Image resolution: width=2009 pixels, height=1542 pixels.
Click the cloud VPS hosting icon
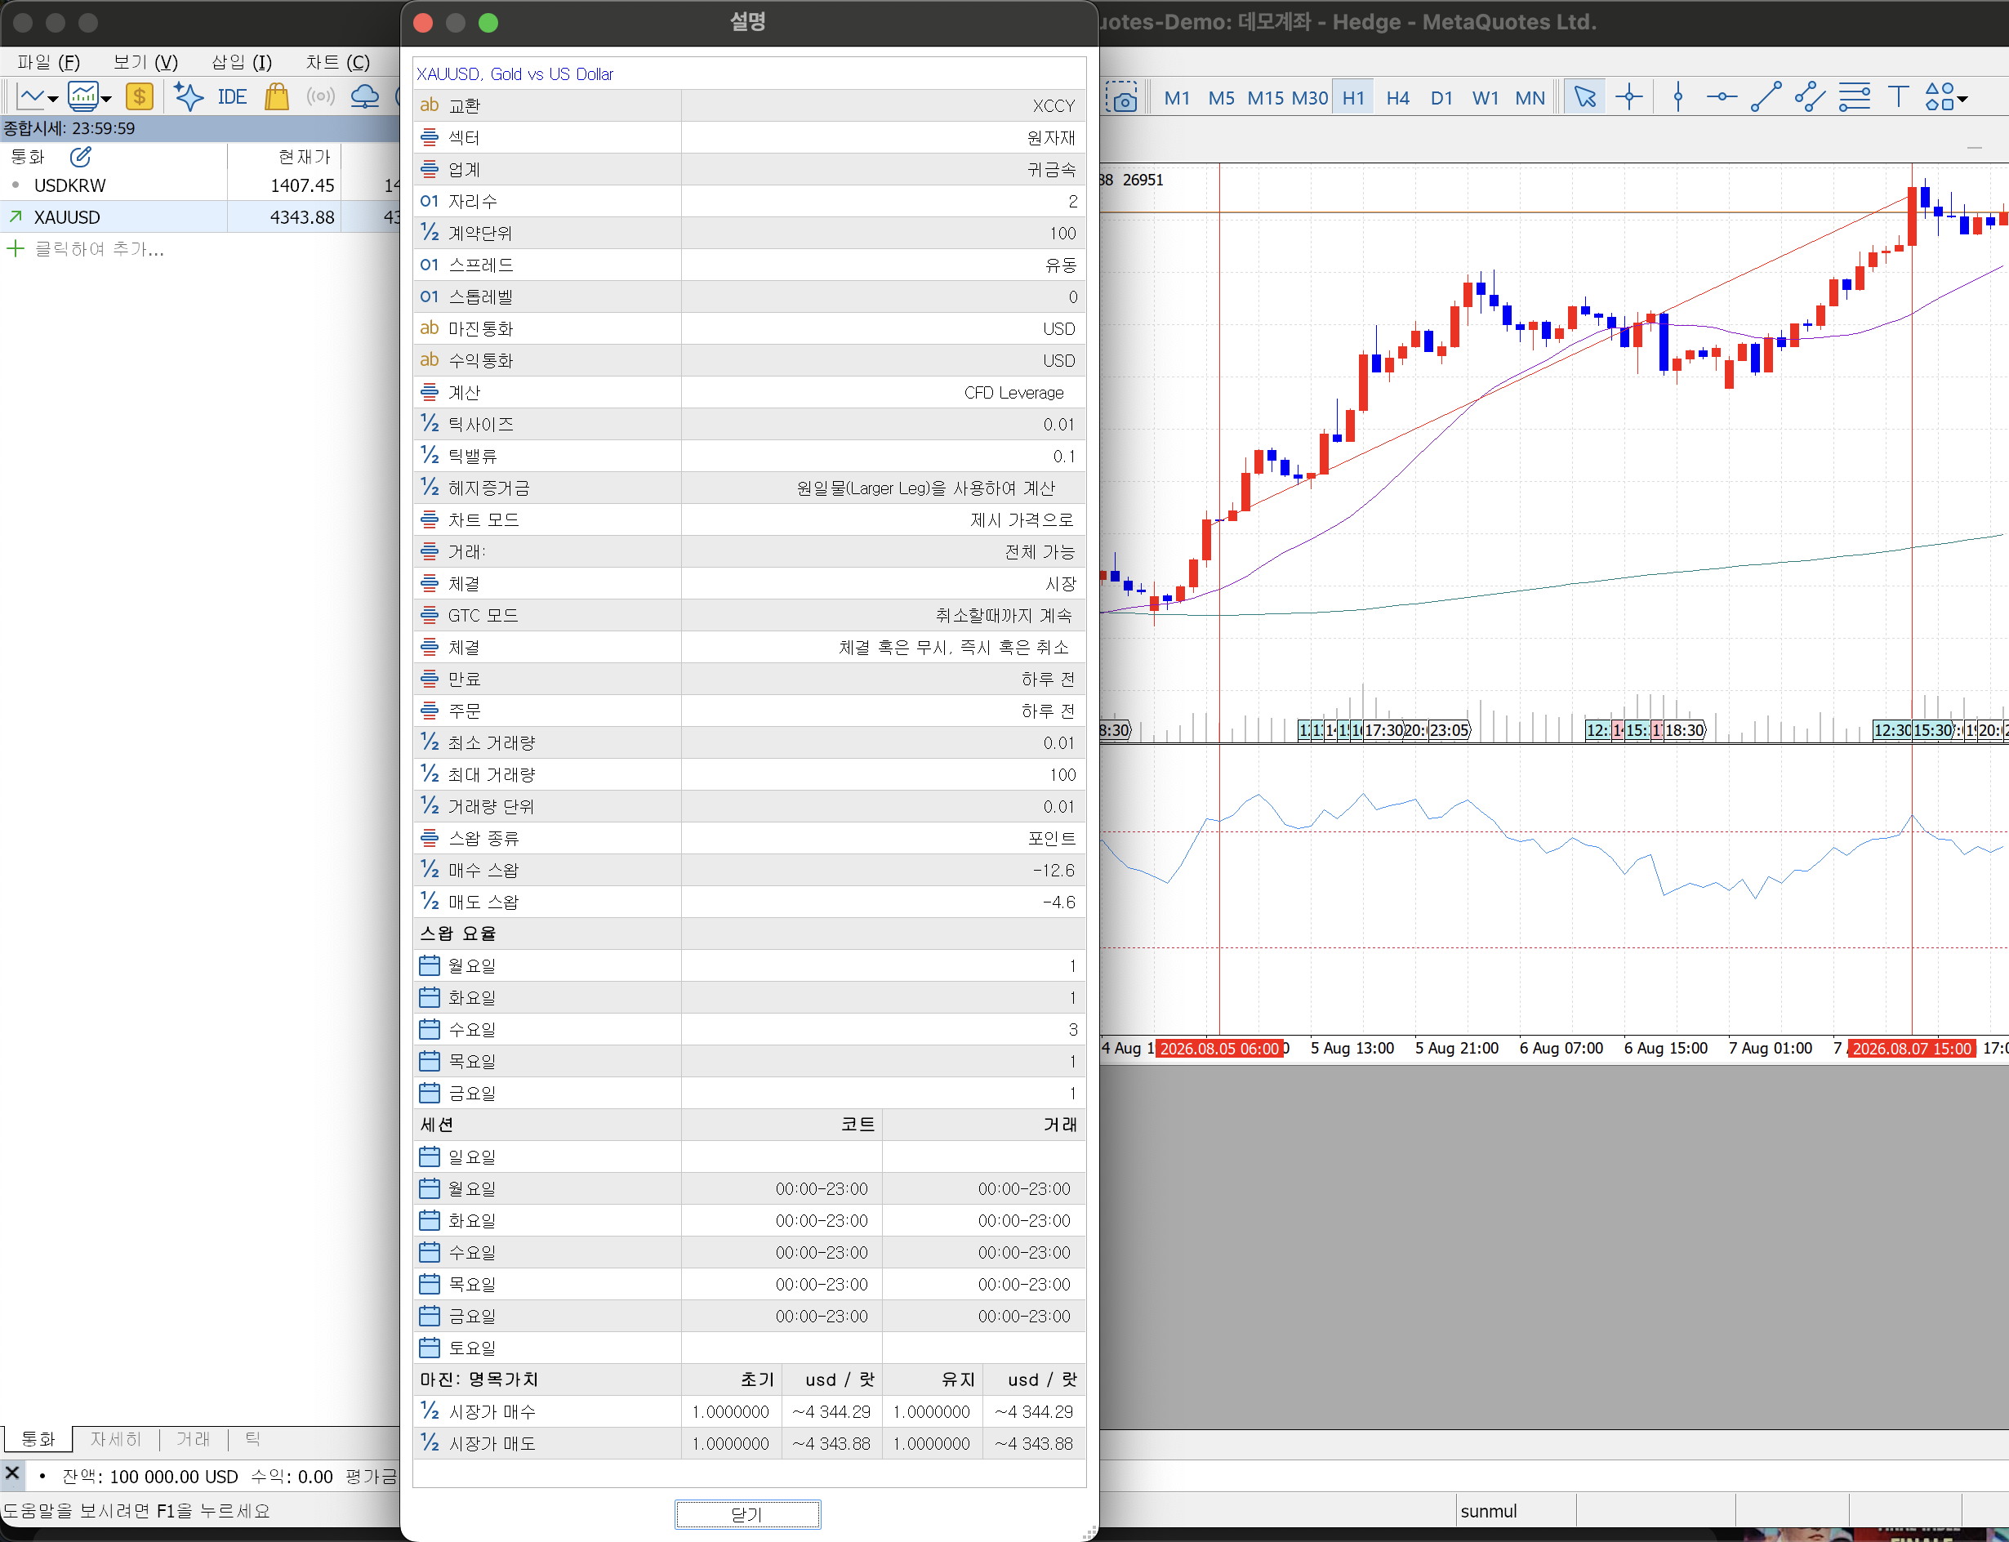(364, 96)
